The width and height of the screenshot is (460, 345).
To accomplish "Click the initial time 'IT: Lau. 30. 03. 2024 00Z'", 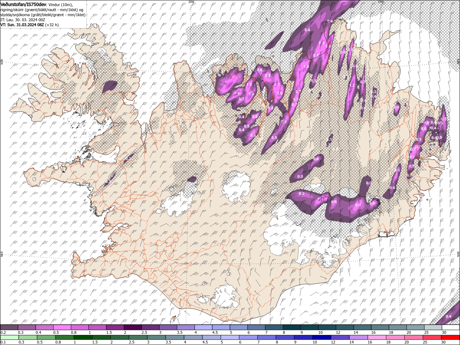I will (23, 20).
